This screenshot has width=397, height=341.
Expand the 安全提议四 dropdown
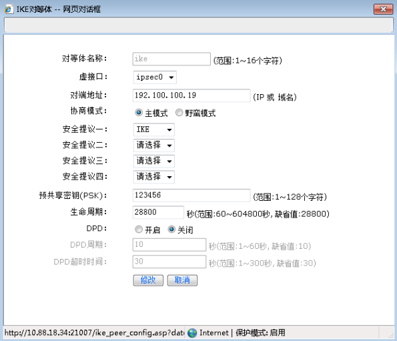pos(153,177)
